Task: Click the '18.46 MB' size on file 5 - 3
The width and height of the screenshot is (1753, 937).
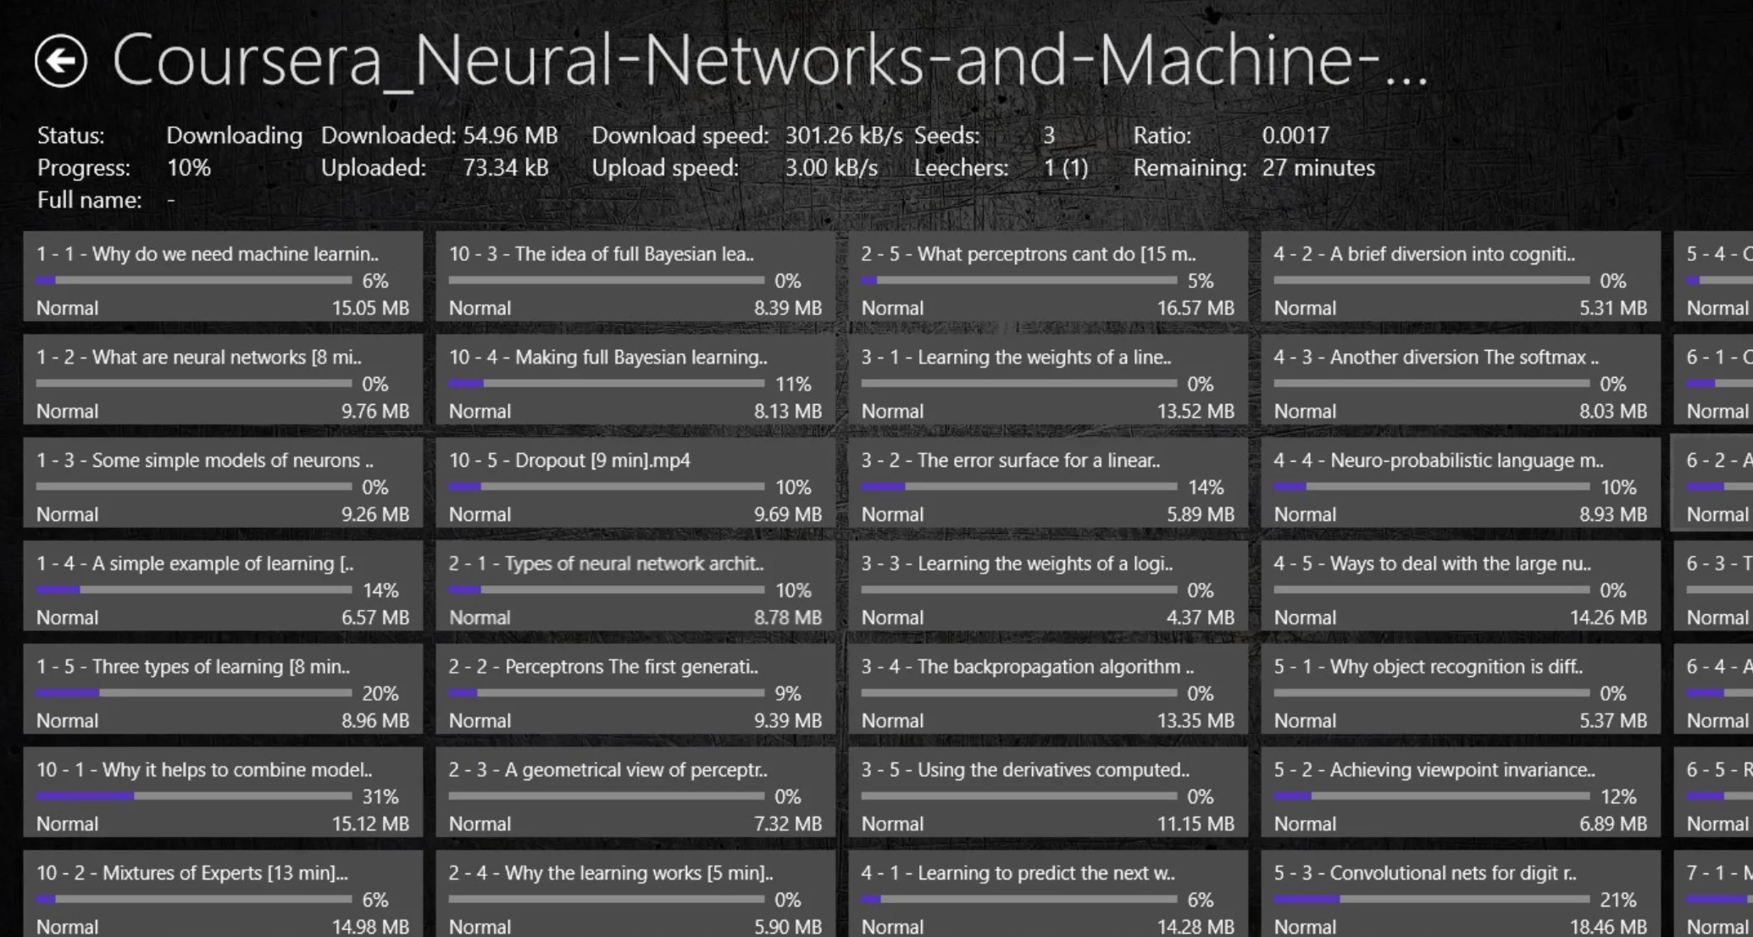Action: 1608,927
